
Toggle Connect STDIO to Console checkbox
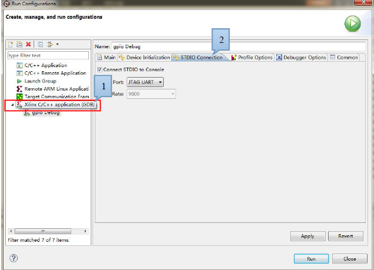point(100,70)
